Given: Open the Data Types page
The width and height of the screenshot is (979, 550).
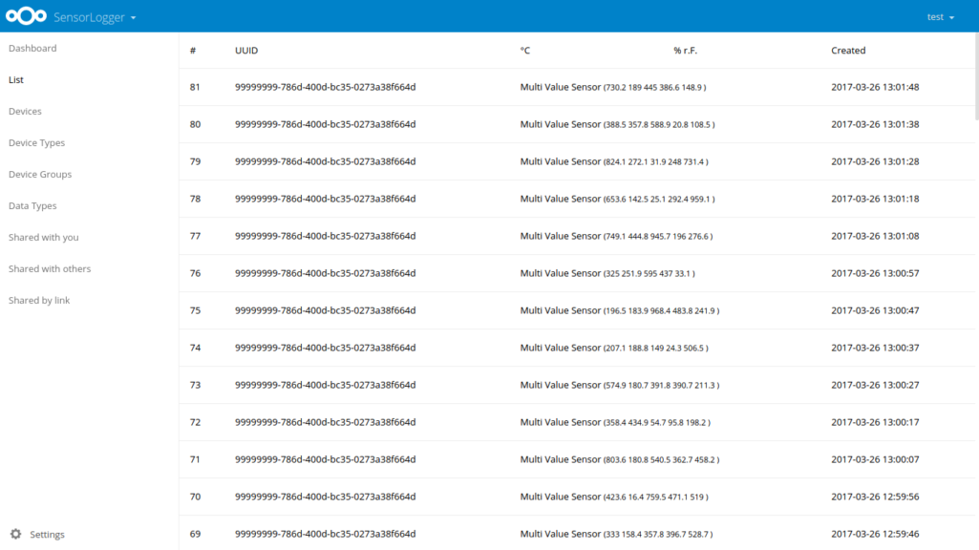Looking at the screenshot, I should point(32,205).
